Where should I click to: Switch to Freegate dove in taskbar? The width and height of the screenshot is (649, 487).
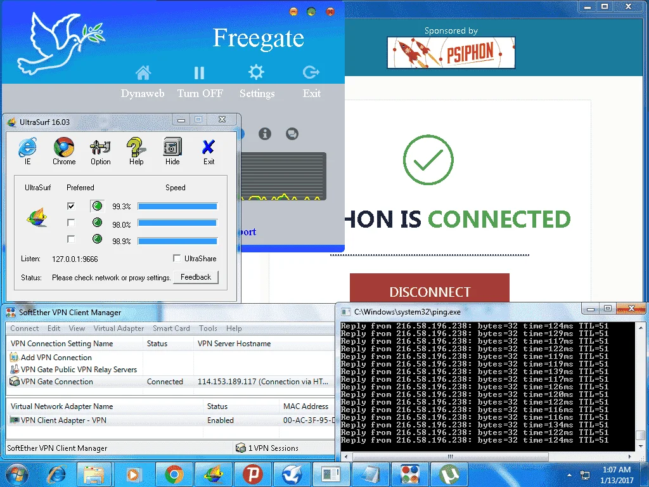292,474
